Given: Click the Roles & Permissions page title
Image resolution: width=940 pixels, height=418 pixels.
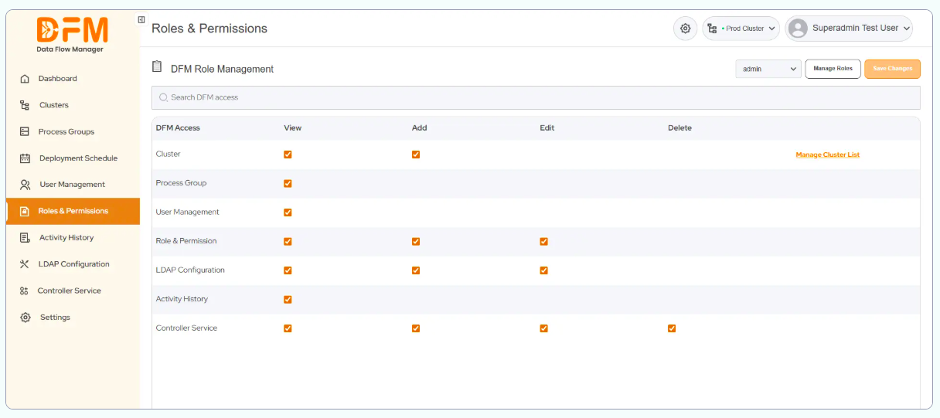Looking at the screenshot, I should click(209, 29).
